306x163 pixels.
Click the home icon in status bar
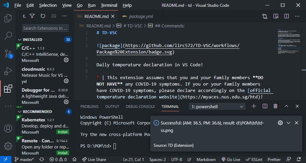tap(74, 160)
